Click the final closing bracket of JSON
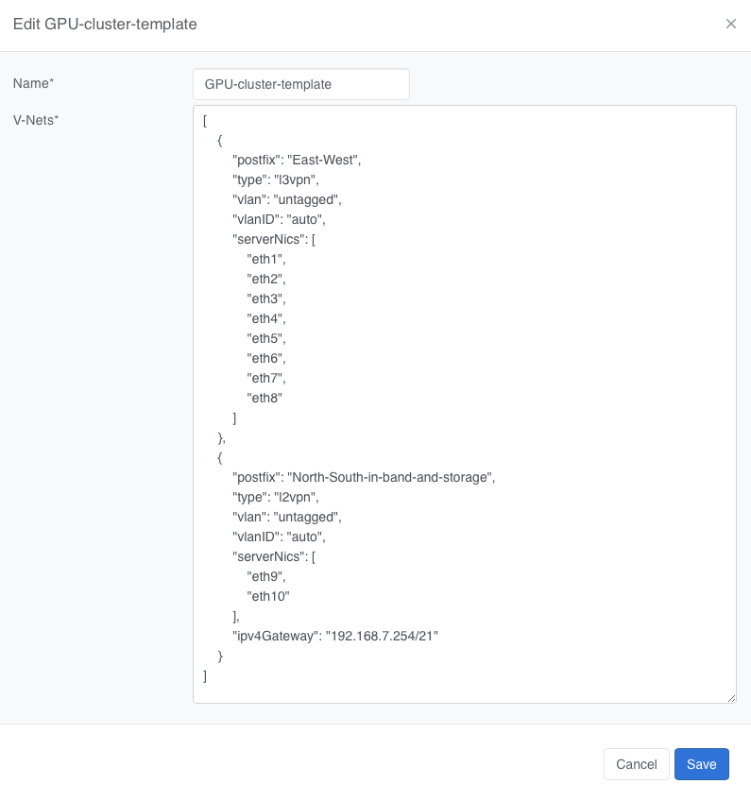The image size is (751, 801). pyautogui.click(x=205, y=675)
